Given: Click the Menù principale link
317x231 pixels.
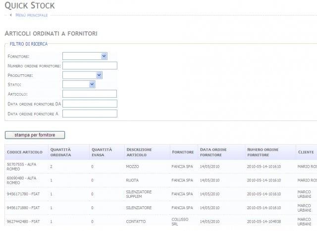Looking at the screenshot, I should [32, 15].
